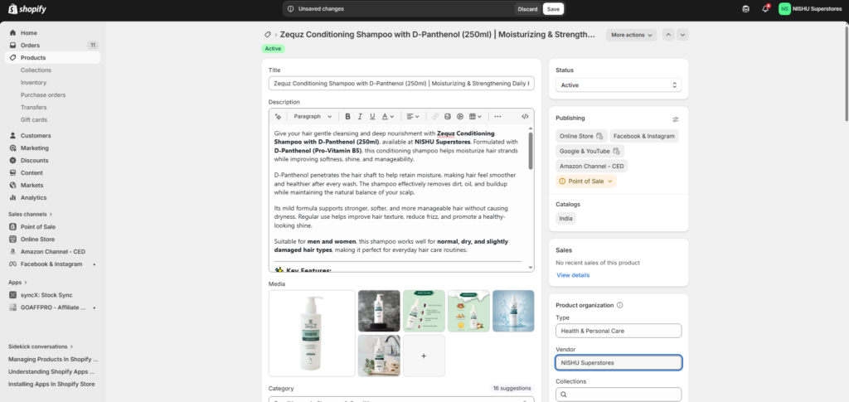Open the Sidekick assistant icon in top bar
849x402 pixels.
(746, 8)
